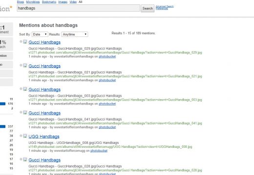Click grey sentiment dot of UGG Handbags result
The image size is (254, 175).
pyautogui.click(x=21, y=136)
